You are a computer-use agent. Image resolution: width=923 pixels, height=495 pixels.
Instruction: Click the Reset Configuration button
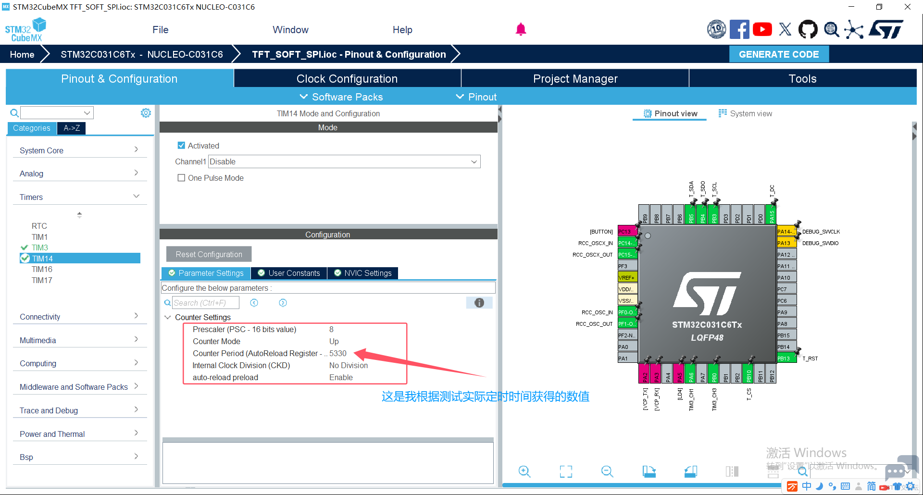click(x=209, y=254)
